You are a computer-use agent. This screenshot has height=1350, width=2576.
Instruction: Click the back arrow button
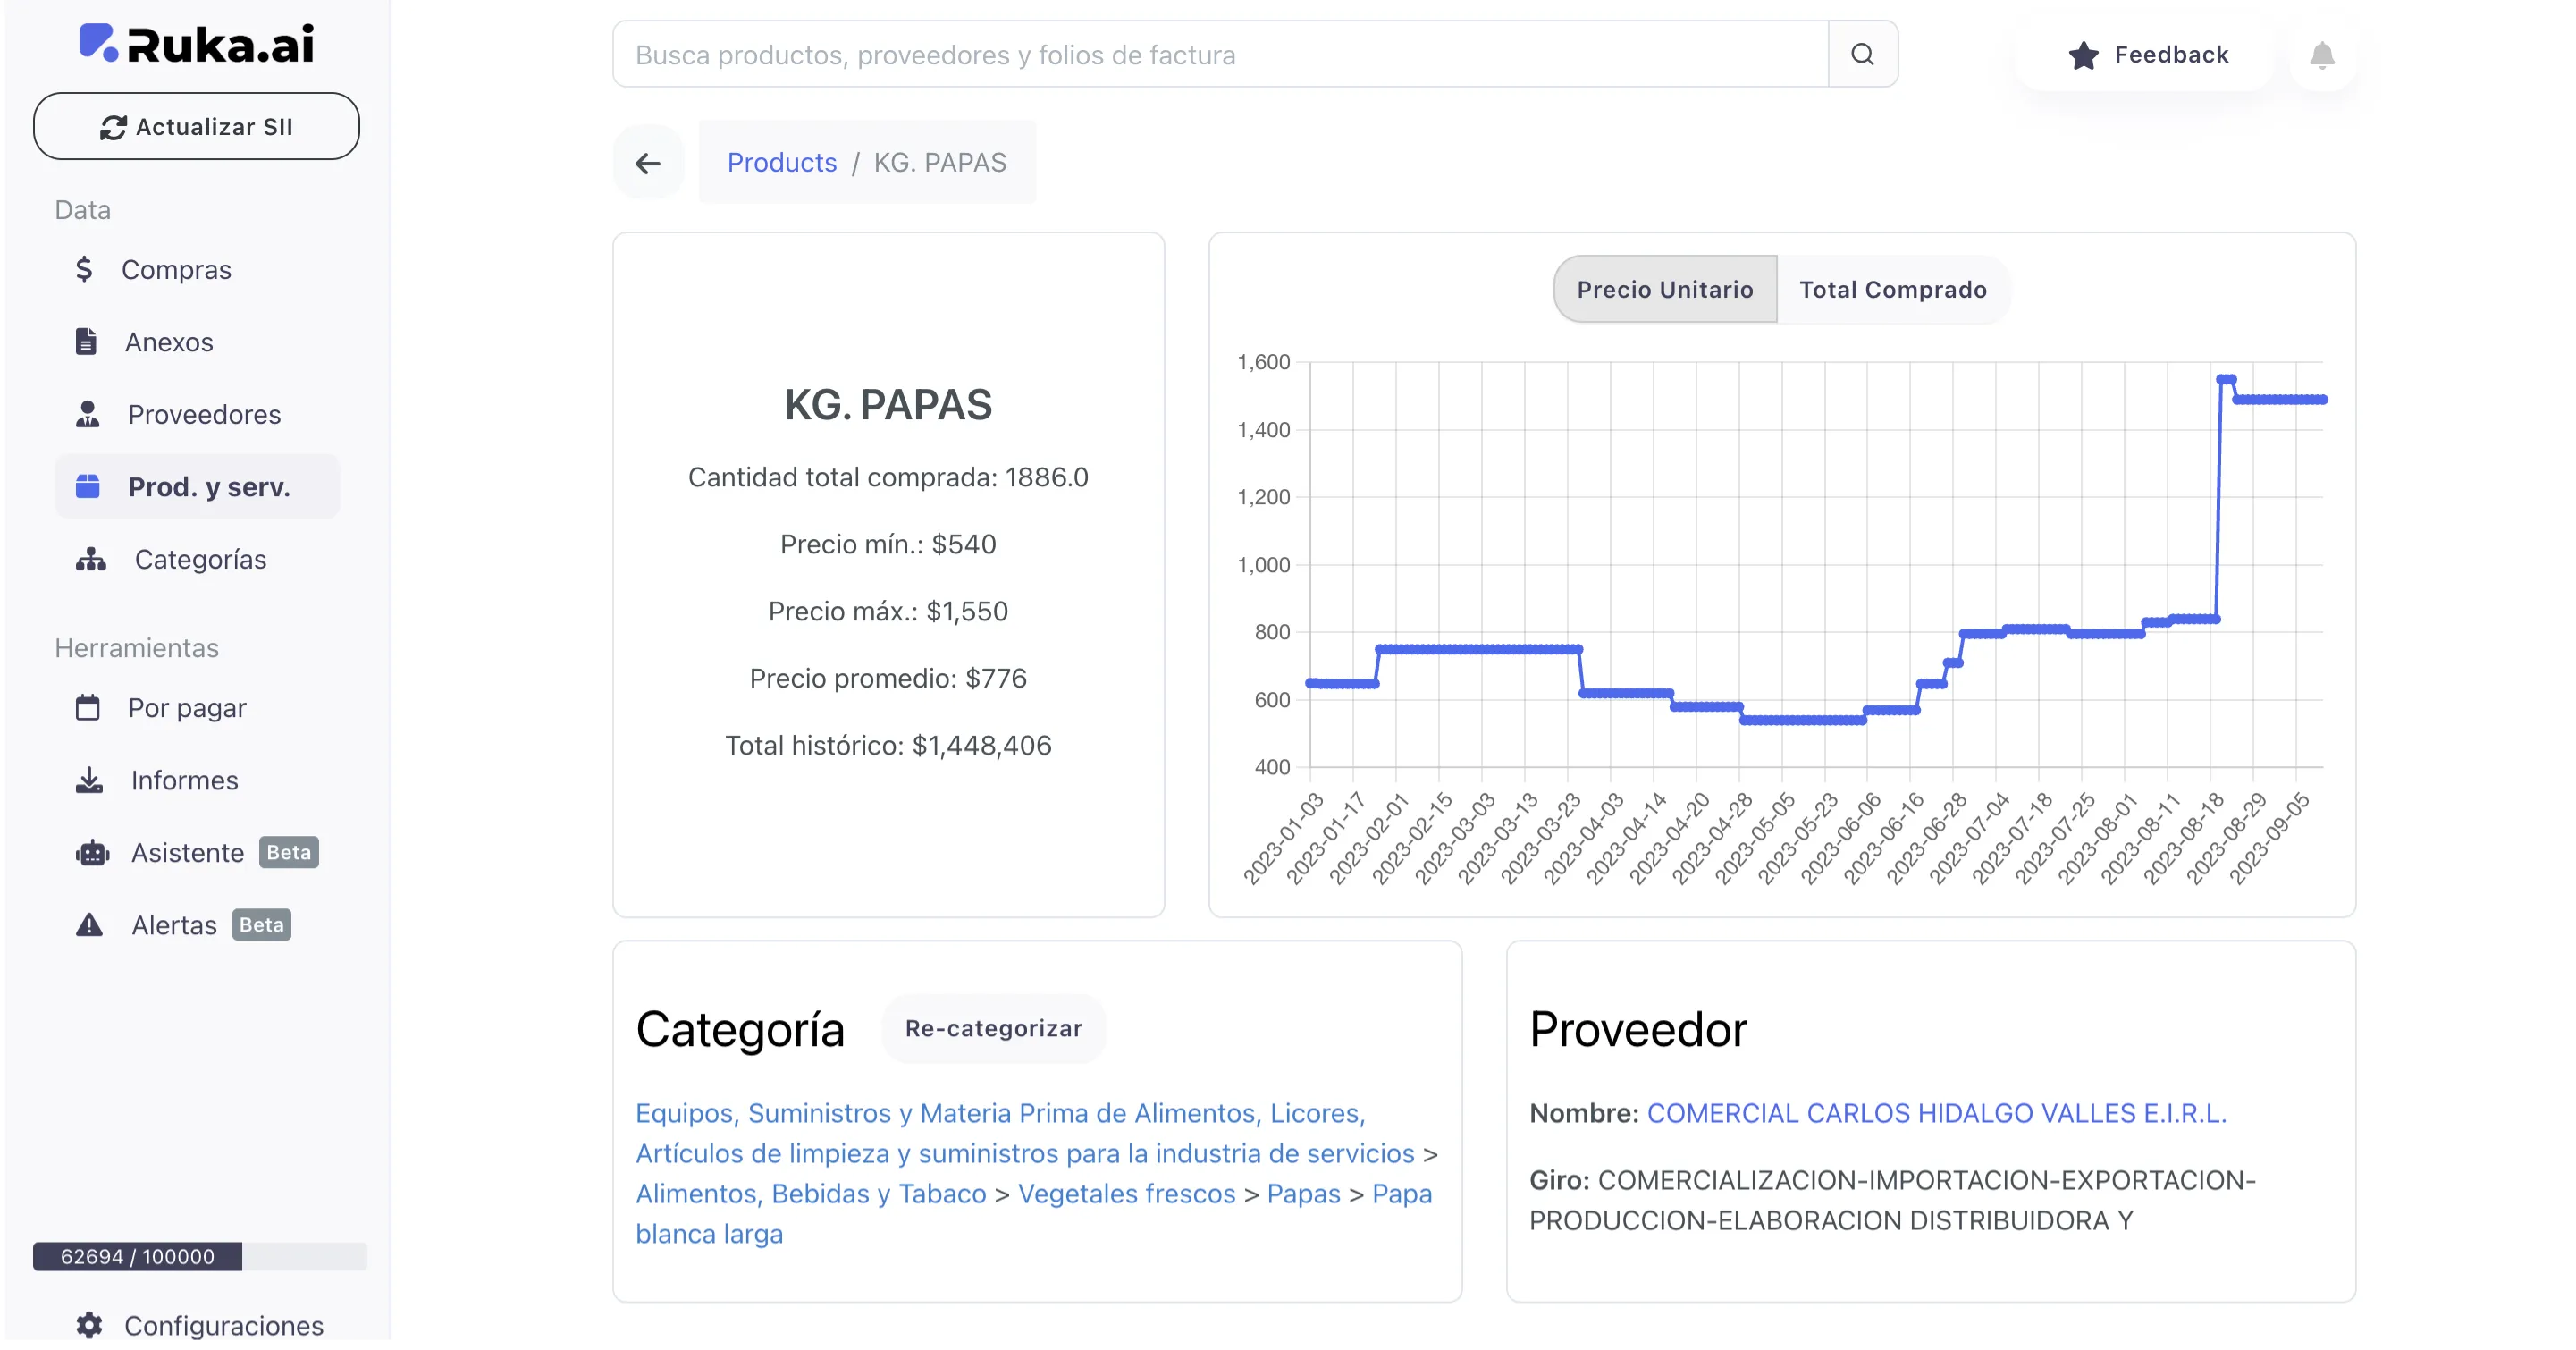(648, 163)
